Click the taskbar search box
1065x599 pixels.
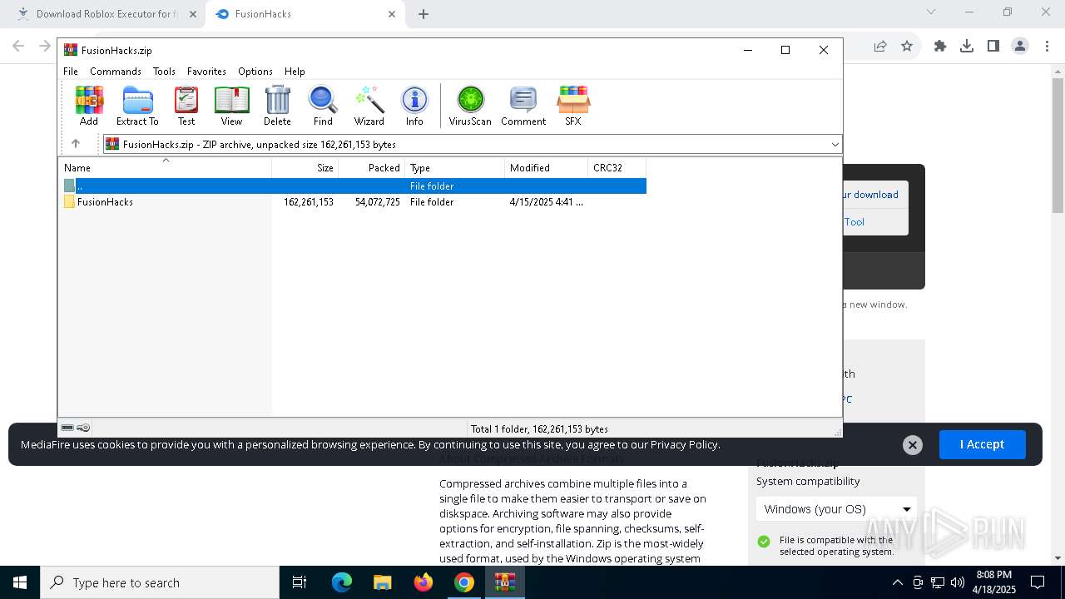[160, 582]
